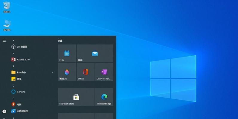Open the 便笺 sticky notes app
The image size is (238, 119).
pyautogui.click(x=32, y=79)
